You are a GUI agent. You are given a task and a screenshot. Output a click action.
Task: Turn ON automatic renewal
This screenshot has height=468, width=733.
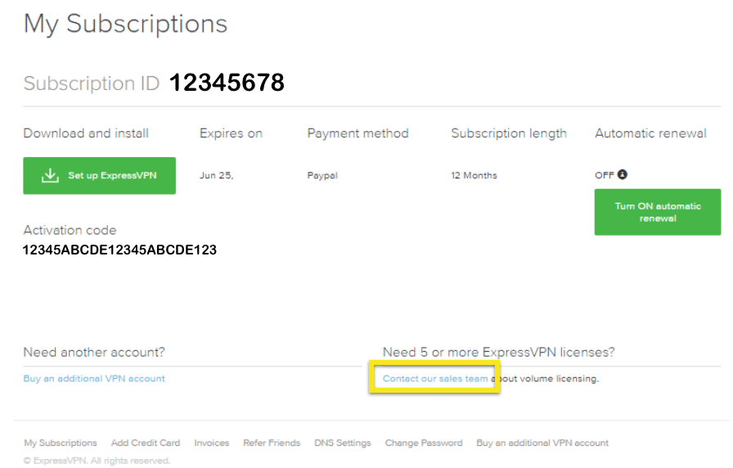(657, 212)
